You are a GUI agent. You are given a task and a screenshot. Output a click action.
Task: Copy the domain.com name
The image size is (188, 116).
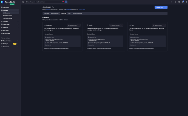click(53, 7)
